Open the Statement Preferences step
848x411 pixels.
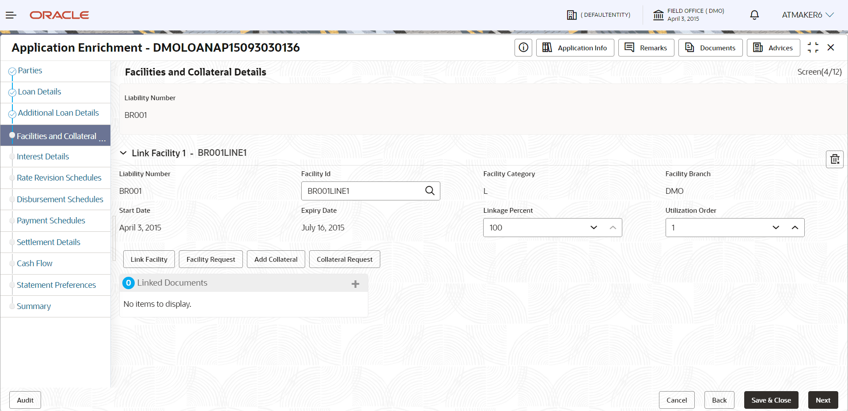56,285
